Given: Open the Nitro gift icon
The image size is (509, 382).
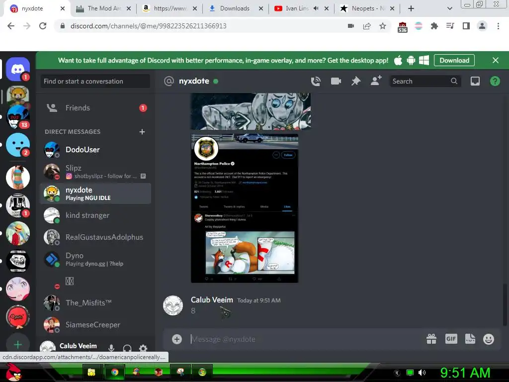Looking at the screenshot, I should [431, 339].
